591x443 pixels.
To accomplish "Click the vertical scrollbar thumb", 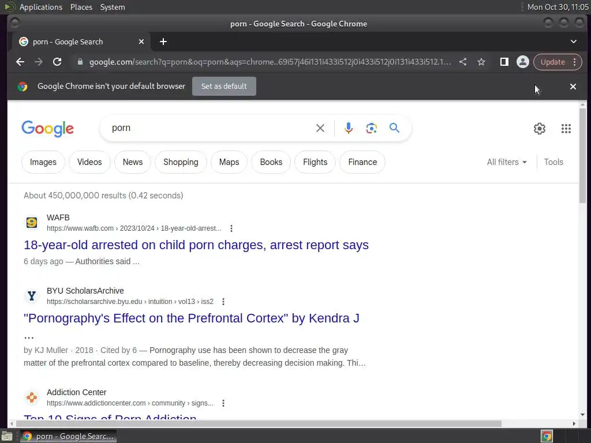I will point(583,155).
